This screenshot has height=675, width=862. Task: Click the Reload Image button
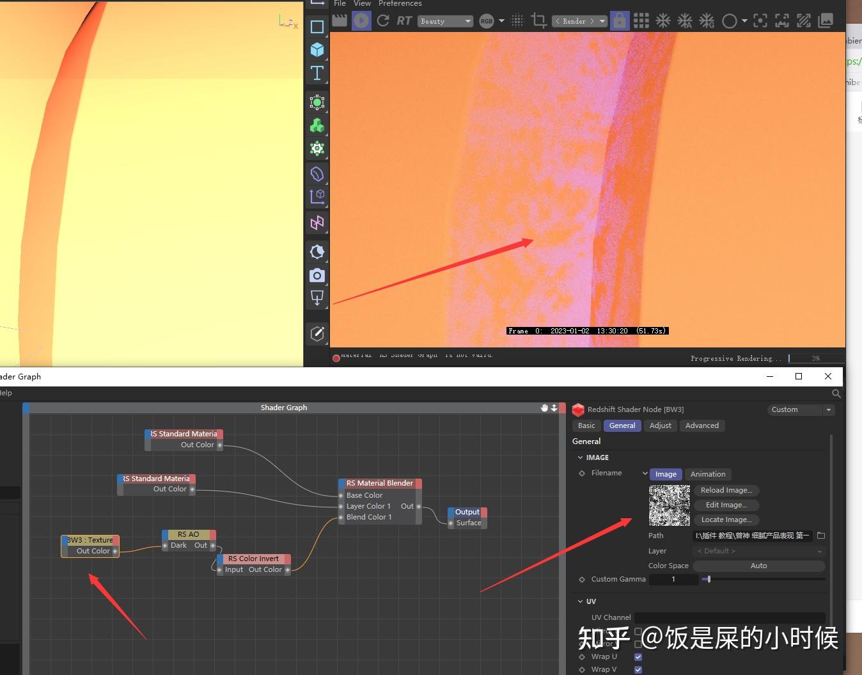pos(726,490)
